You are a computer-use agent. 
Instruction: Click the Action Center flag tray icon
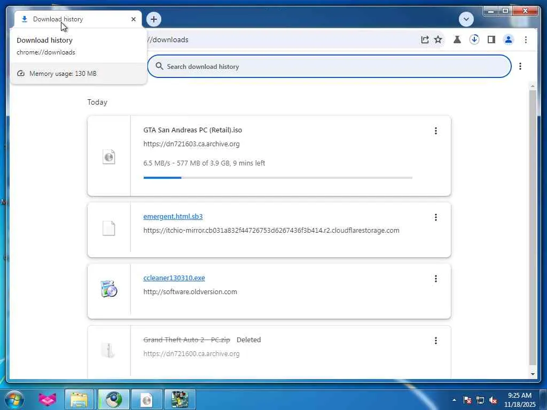467,400
